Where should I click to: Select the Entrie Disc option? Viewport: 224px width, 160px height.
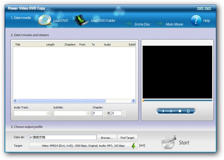pyautogui.click(x=142, y=24)
